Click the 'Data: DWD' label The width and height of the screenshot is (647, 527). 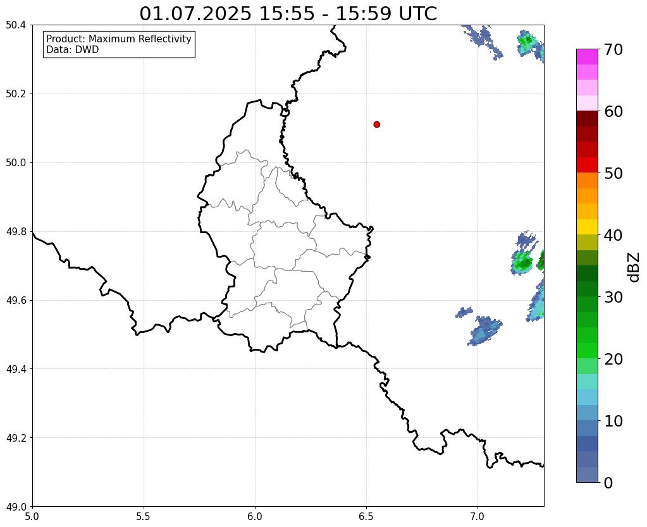click(73, 50)
